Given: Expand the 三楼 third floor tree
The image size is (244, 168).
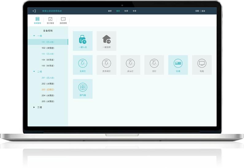Looking at the screenshot, I should 34,107.
